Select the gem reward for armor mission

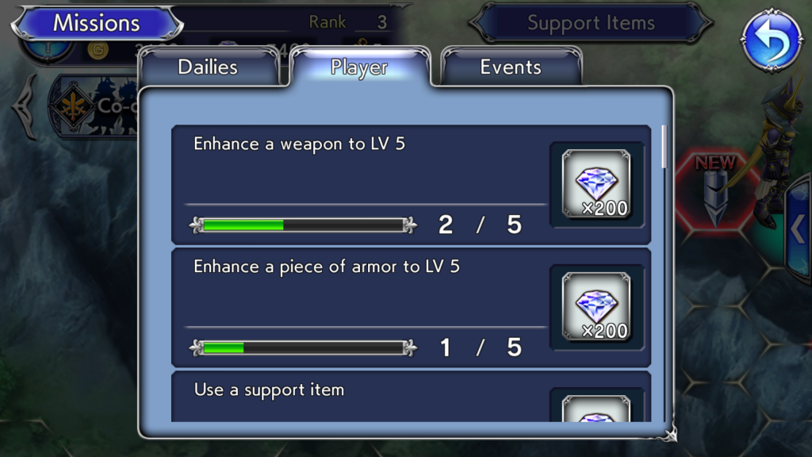click(x=596, y=307)
